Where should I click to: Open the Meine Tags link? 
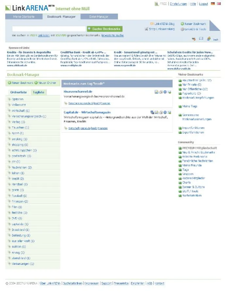click(x=190, y=106)
